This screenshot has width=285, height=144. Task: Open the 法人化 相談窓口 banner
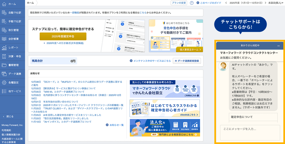(165, 128)
